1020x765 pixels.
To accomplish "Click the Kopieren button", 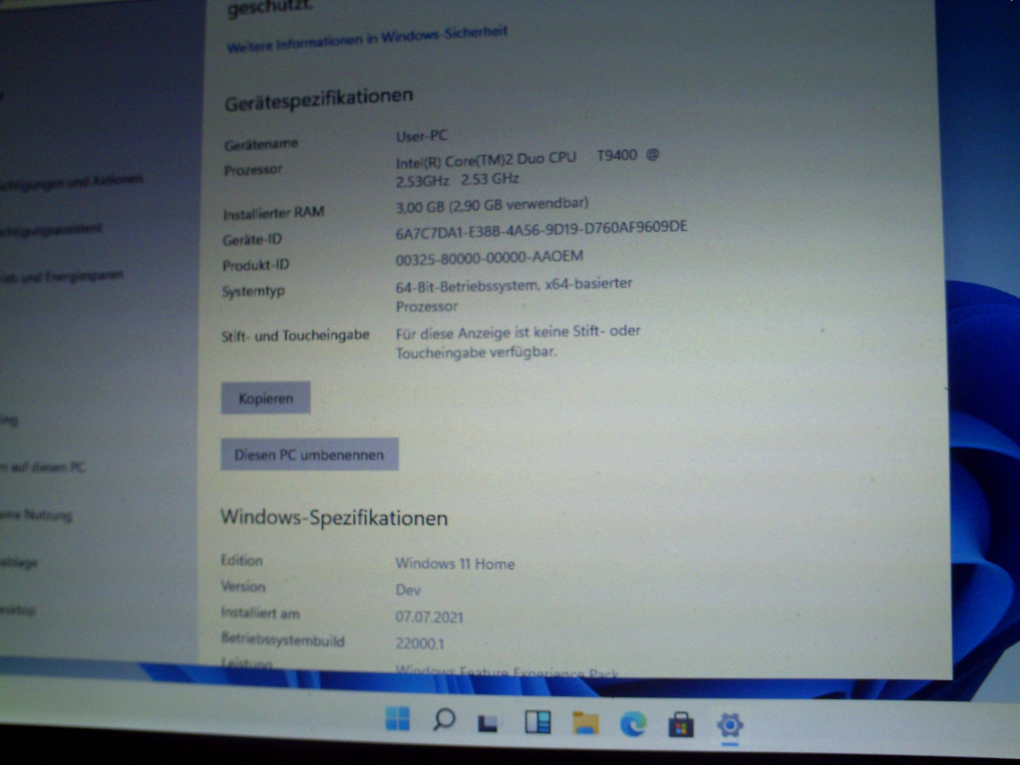I will (x=266, y=398).
